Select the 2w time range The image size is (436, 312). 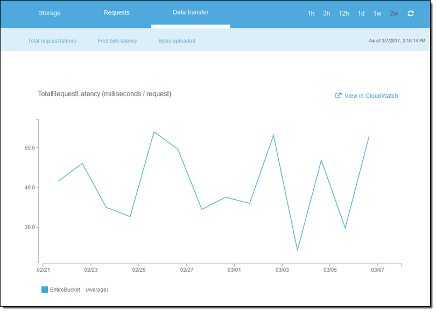[394, 13]
